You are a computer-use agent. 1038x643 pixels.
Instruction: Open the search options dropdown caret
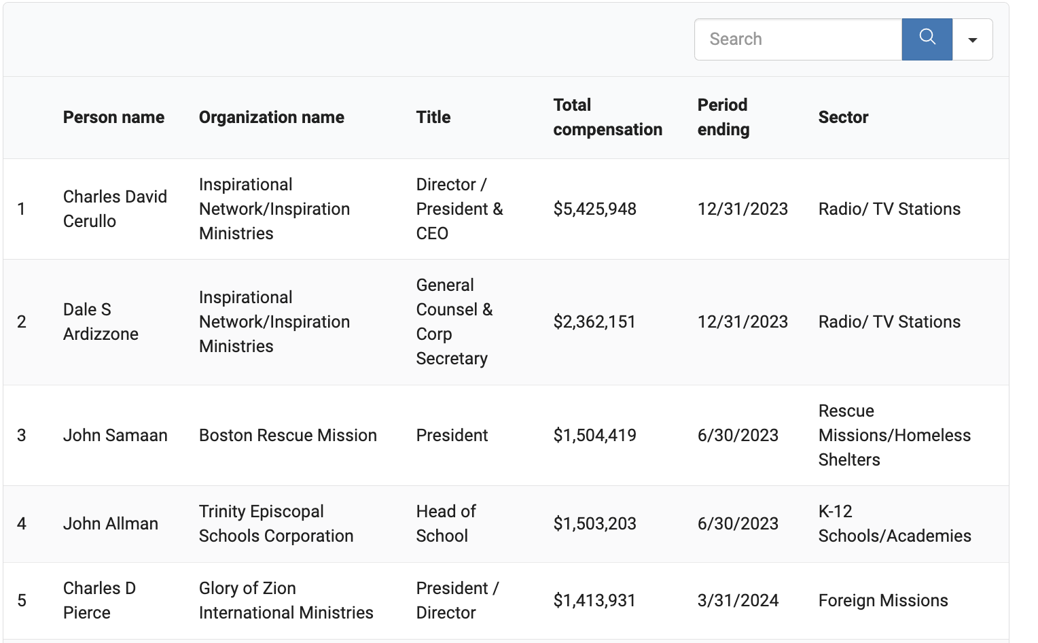click(972, 39)
